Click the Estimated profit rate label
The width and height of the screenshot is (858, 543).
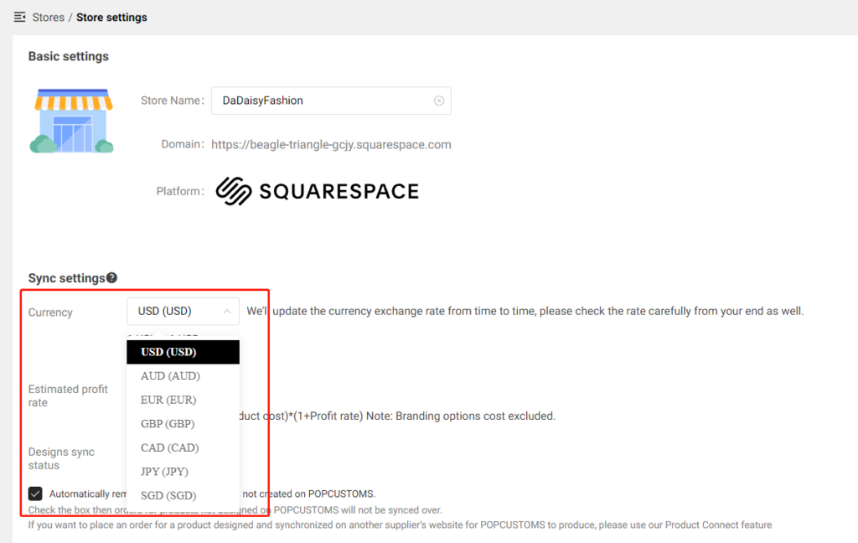[x=68, y=396]
